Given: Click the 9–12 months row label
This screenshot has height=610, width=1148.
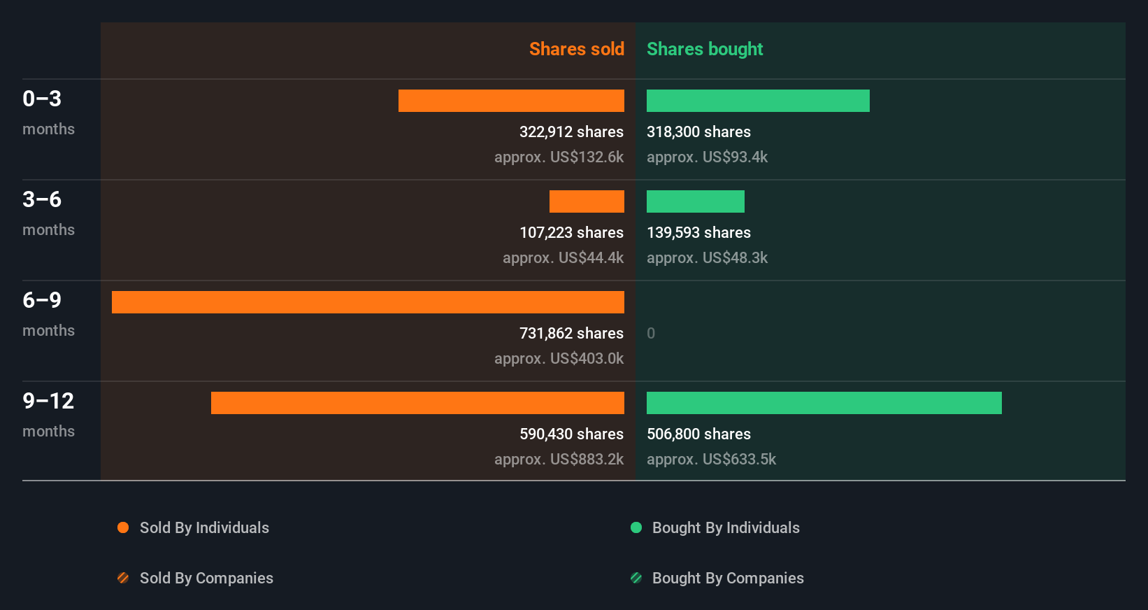Looking at the screenshot, I should click(48, 415).
